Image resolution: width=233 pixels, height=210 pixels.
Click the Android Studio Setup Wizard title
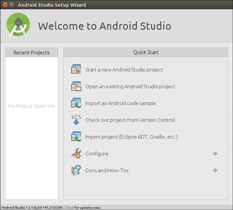(x=52, y=5)
